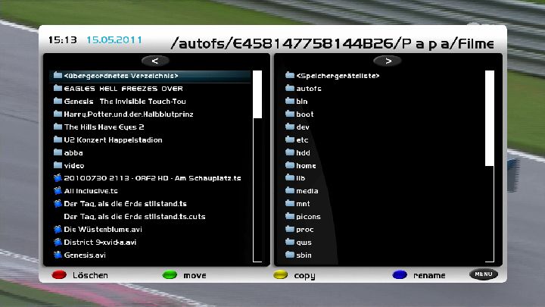Click the current path title text
Viewport: 545px width, 307px height.
click(332, 42)
